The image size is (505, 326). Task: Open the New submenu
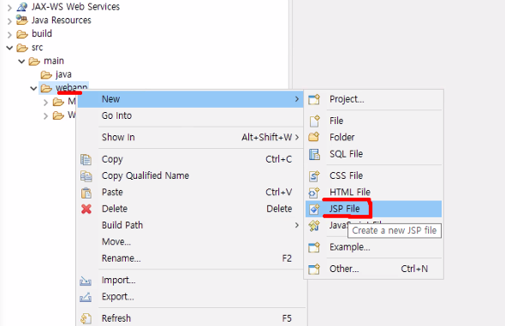(x=190, y=99)
